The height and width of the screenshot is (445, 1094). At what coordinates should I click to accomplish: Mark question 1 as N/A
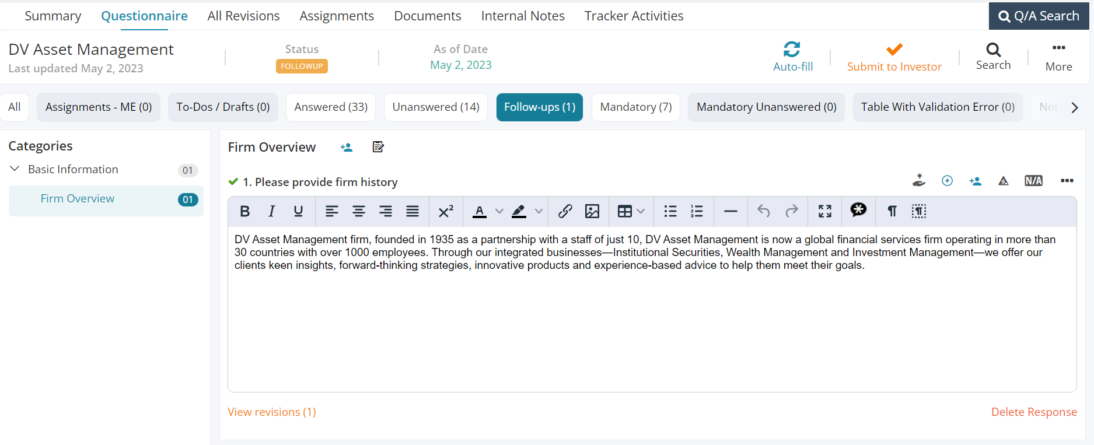(x=1034, y=181)
